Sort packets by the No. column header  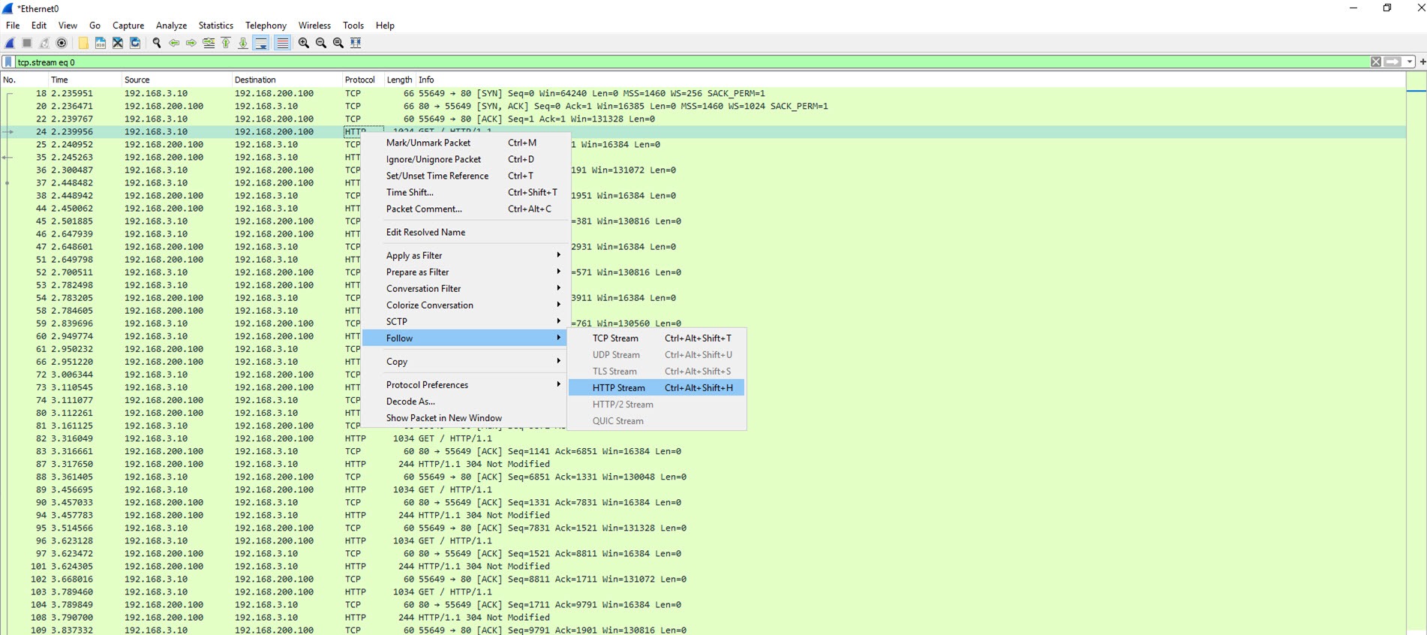click(23, 80)
